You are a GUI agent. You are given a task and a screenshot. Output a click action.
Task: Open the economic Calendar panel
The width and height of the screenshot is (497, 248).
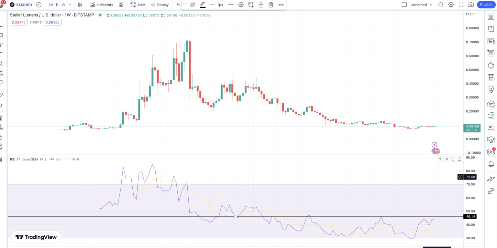click(x=491, y=77)
